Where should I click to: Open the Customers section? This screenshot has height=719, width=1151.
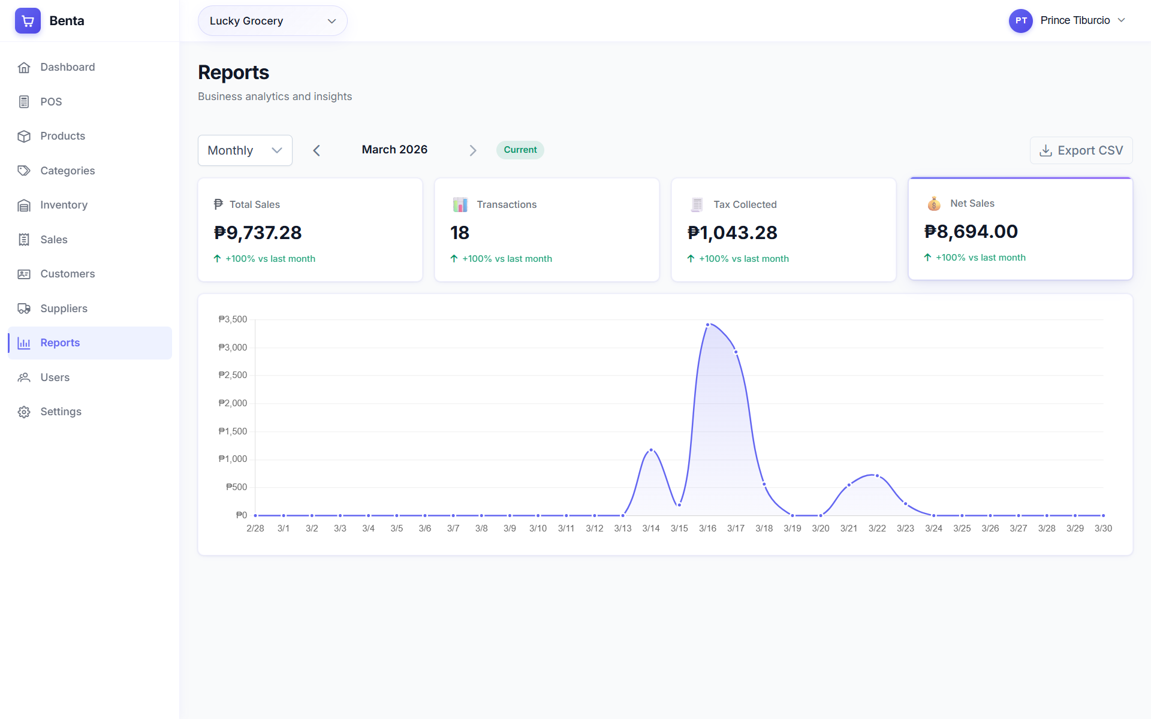[67, 274]
